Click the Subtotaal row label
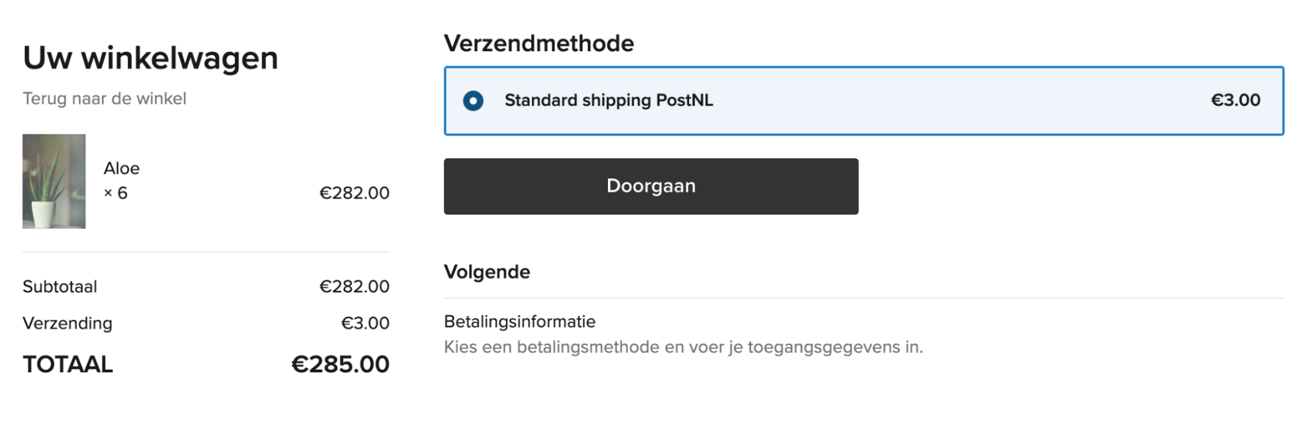The width and height of the screenshot is (1297, 434). (x=60, y=286)
